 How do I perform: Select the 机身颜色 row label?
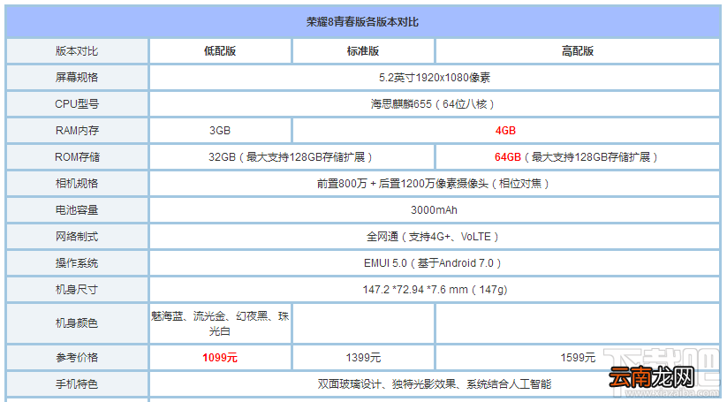click(77, 322)
